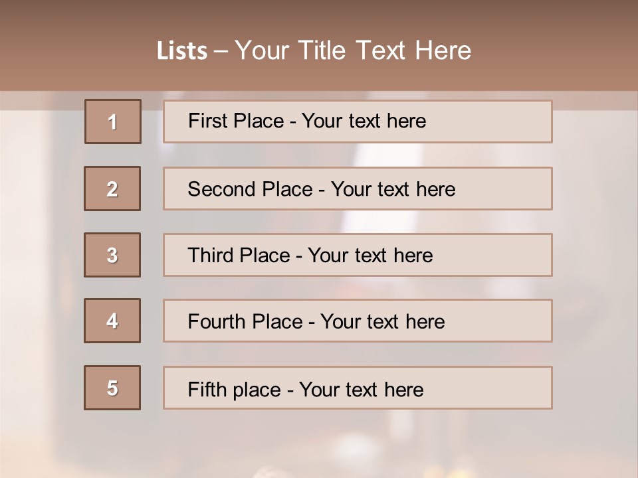
Task: Click the word First in the top row
Action: [205, 121]
